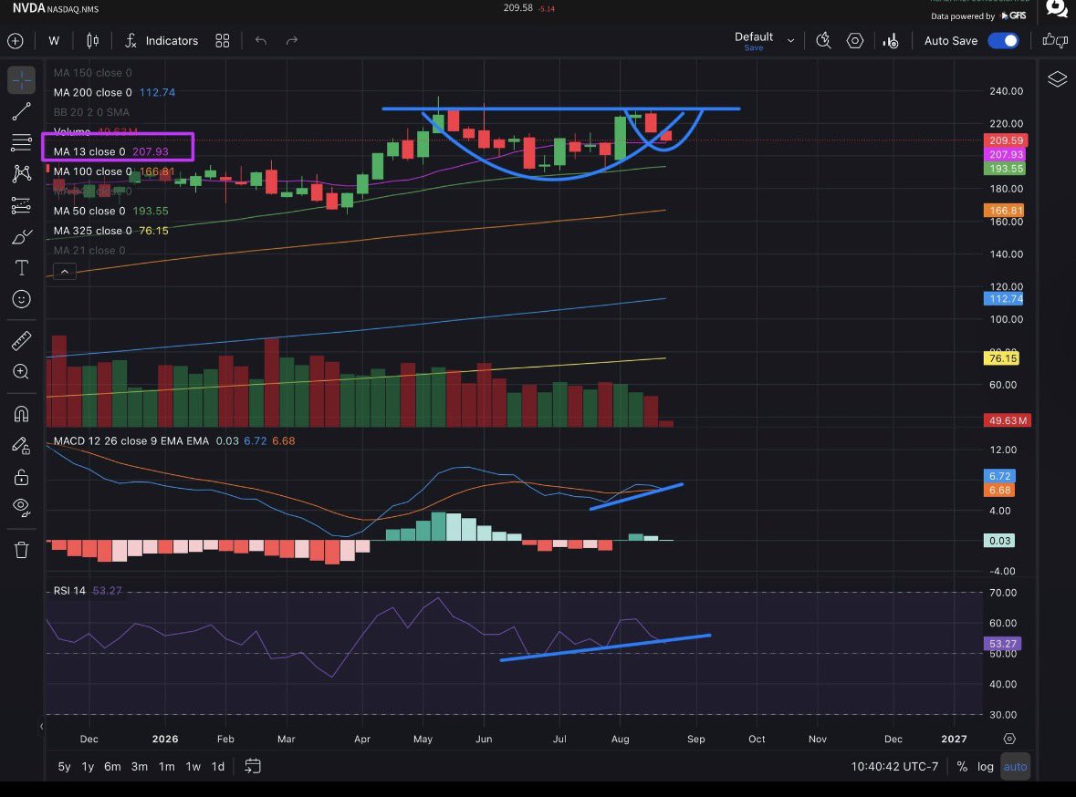
Task: Toggle lock all drawings
Action: click(x=21, y=477)
